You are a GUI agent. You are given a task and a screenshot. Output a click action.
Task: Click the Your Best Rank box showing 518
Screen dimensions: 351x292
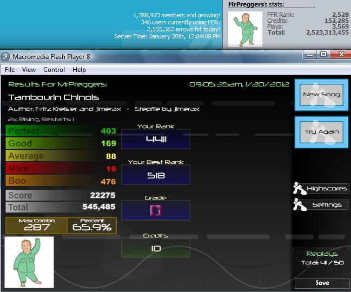[x=156, y=175]
